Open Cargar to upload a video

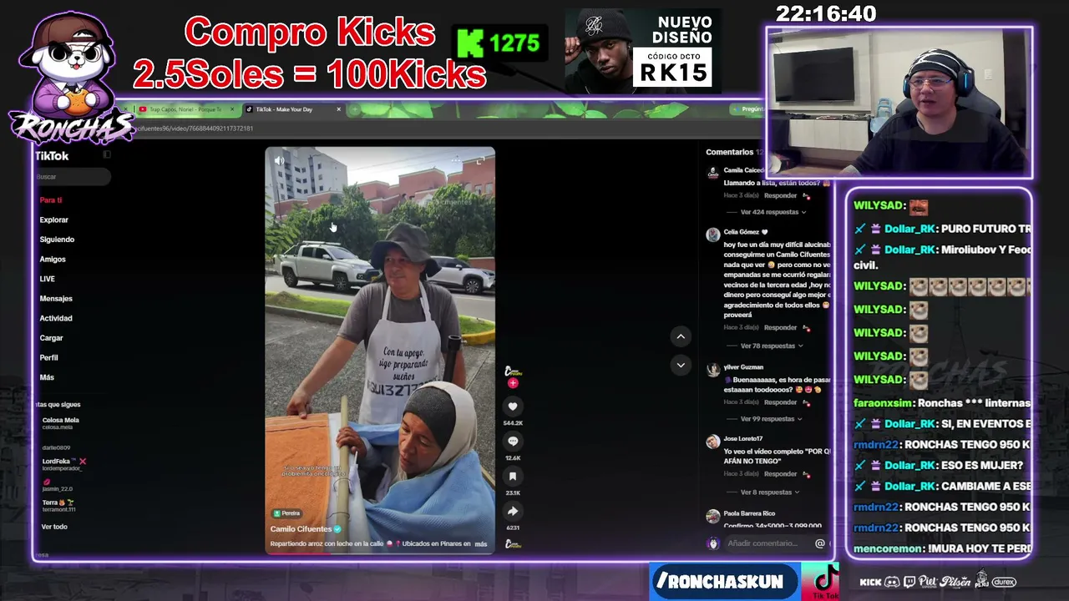52,338
